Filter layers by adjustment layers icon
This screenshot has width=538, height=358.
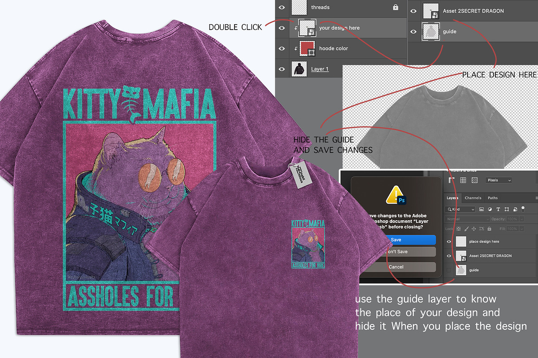490,209
